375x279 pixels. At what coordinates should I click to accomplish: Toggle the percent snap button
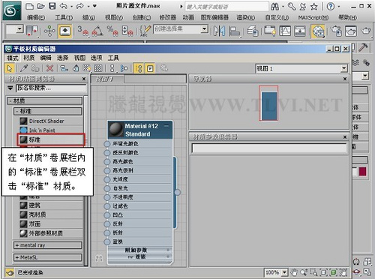(x=112, y=31)
